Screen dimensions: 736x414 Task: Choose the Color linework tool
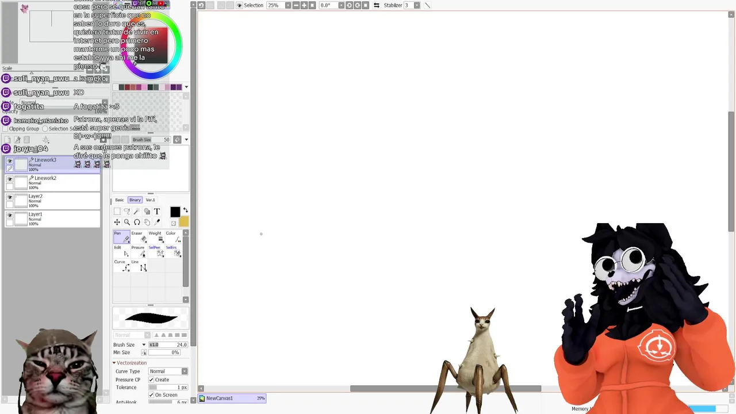[x=173, y=237]
